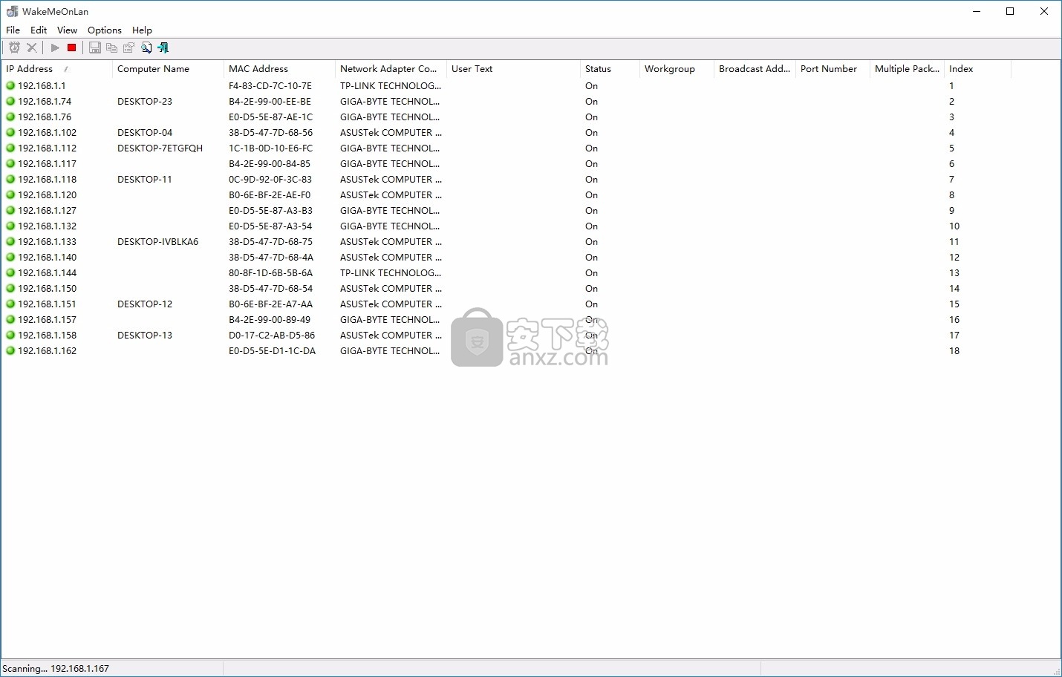The image size is (1062, 677).
Task: Click computer name DESKTOP-7ETGFQH
Action: coord(160,148)
